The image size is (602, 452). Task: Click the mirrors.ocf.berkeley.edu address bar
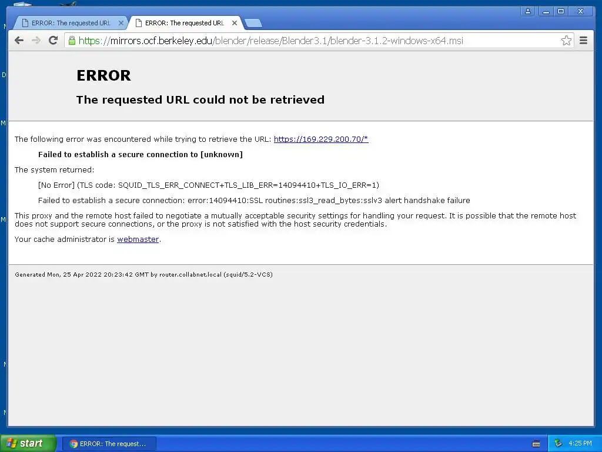(319, 41)
